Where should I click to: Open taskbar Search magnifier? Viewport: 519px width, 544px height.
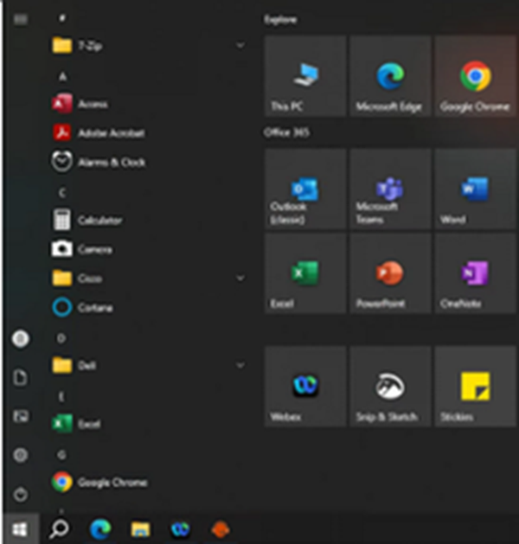[x=60, y=529]
